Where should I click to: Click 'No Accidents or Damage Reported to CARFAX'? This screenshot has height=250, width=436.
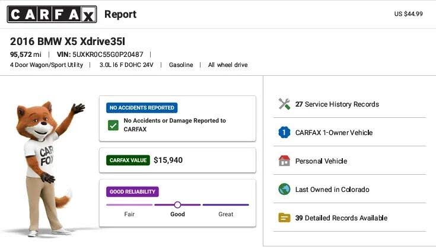(x=174, y=125)
